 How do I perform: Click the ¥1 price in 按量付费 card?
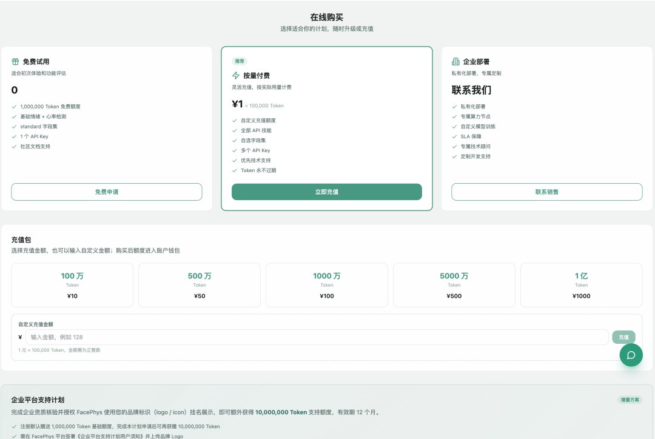[x=237, y=104]
